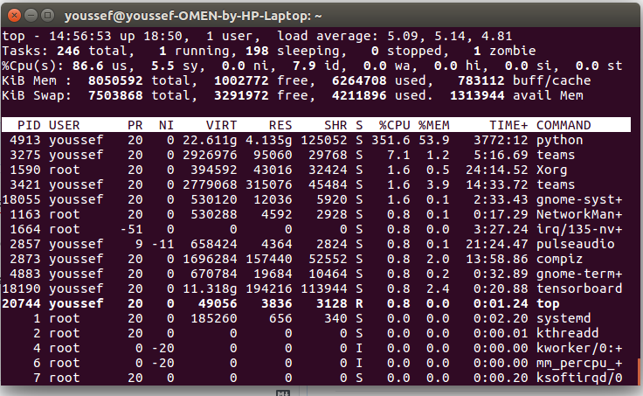Click the 4.135g RES value
Screen dimensions: 643x396
268,141
